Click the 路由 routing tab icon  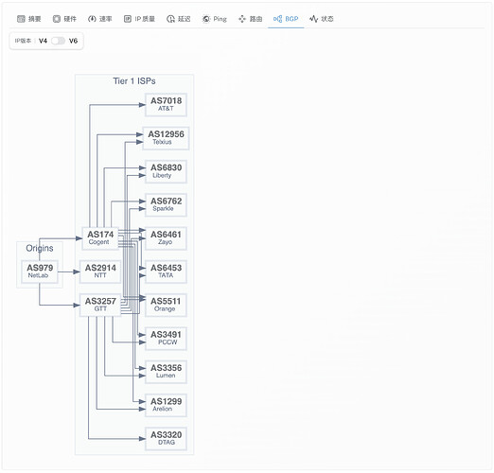pyautogui.click(x=242, y=19)
